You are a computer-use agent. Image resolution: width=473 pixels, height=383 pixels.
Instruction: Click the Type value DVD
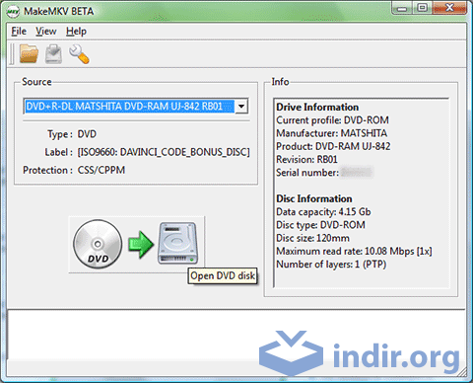[x=87, y=134]
